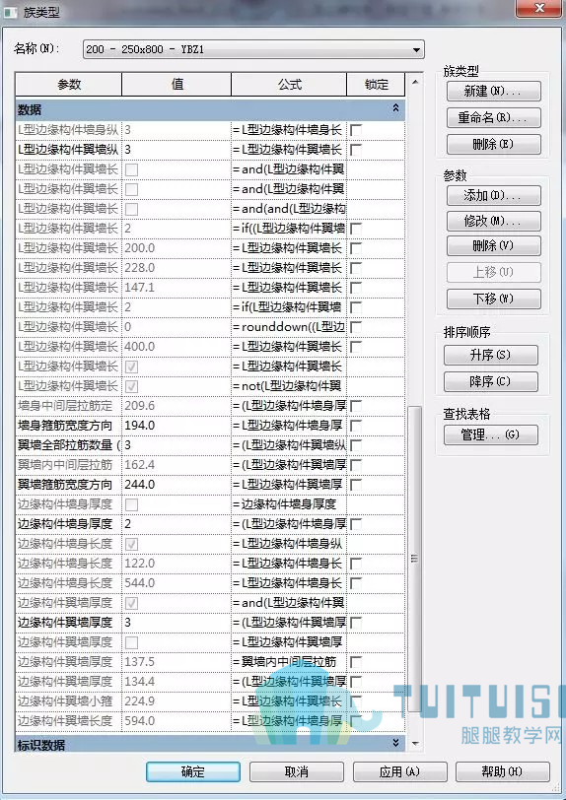This screenshot has height=800, width=566.
Task: Click the 添加(D) parameter button
Action: (493, 195)
